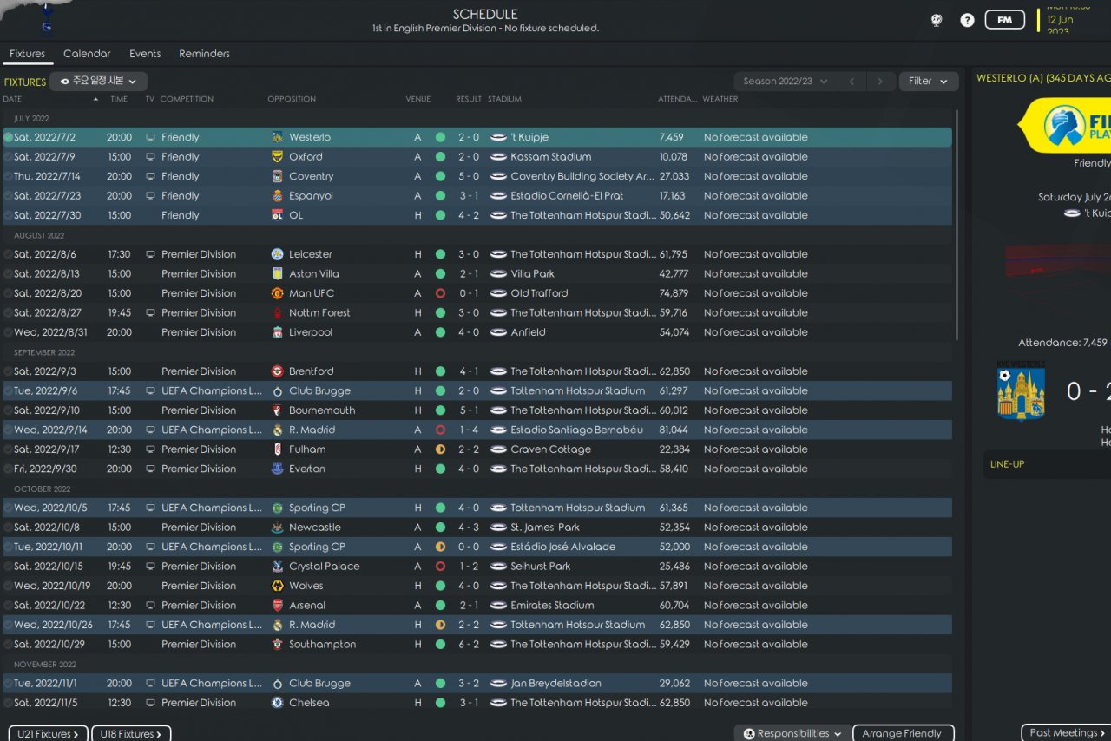1111x741 pixels.
Task: Toggle selection tick on Leicester fixture
Action: (x=9, y=254)
